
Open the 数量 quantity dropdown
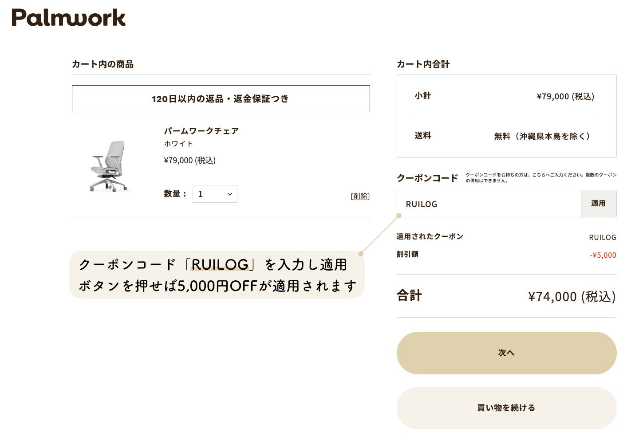[215, 194]
